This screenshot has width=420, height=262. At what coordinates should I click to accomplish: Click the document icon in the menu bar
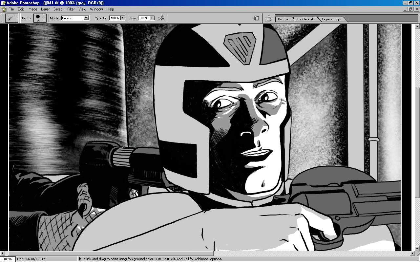click(4, 9)
